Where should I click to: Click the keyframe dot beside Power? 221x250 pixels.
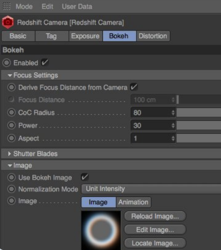click(12, 125)
